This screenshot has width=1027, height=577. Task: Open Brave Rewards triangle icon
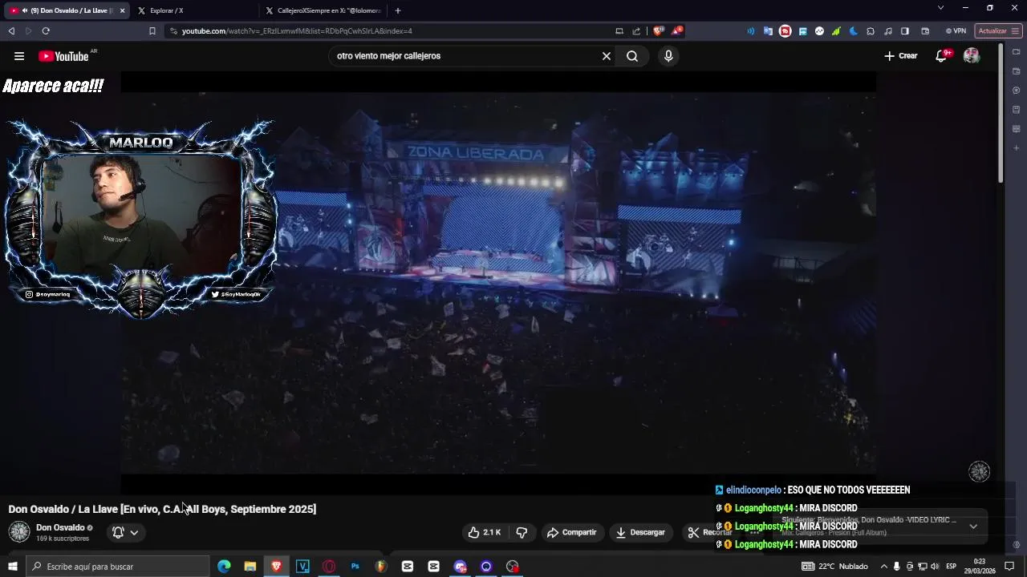coord(677,31)
